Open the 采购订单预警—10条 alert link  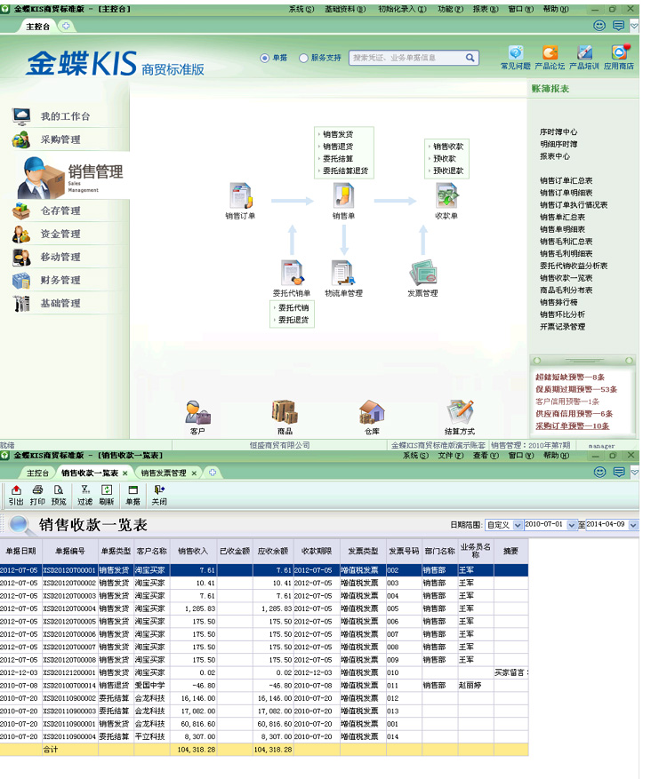[573, 425]
